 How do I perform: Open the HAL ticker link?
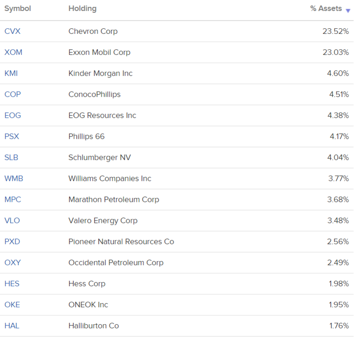(12, 326)
